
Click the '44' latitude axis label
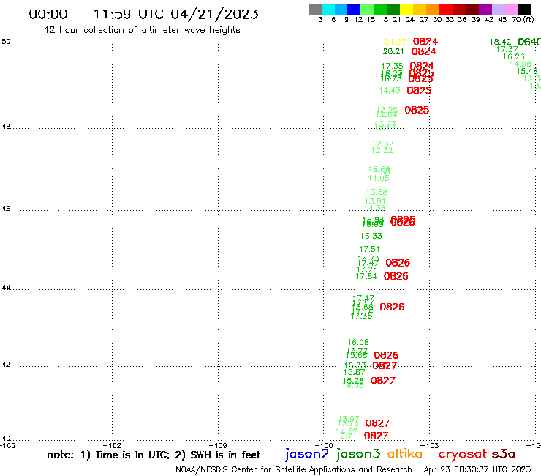pyautogui.click(x=6, y=288)
